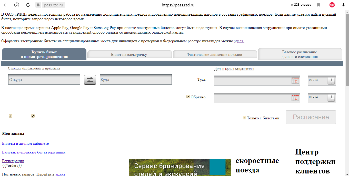349x176 pixels.
Task: Reload the page
Action: pos(28,5)
